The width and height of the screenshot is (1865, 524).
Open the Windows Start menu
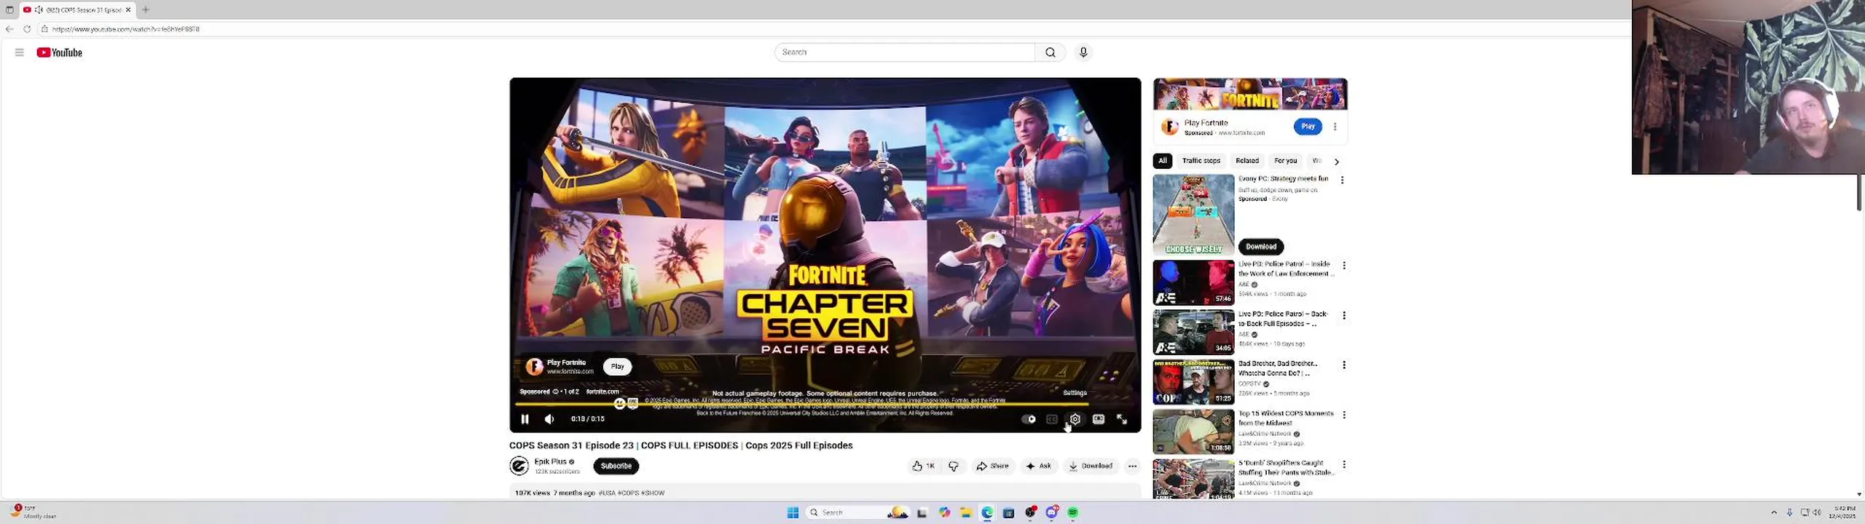pos(793,513)
